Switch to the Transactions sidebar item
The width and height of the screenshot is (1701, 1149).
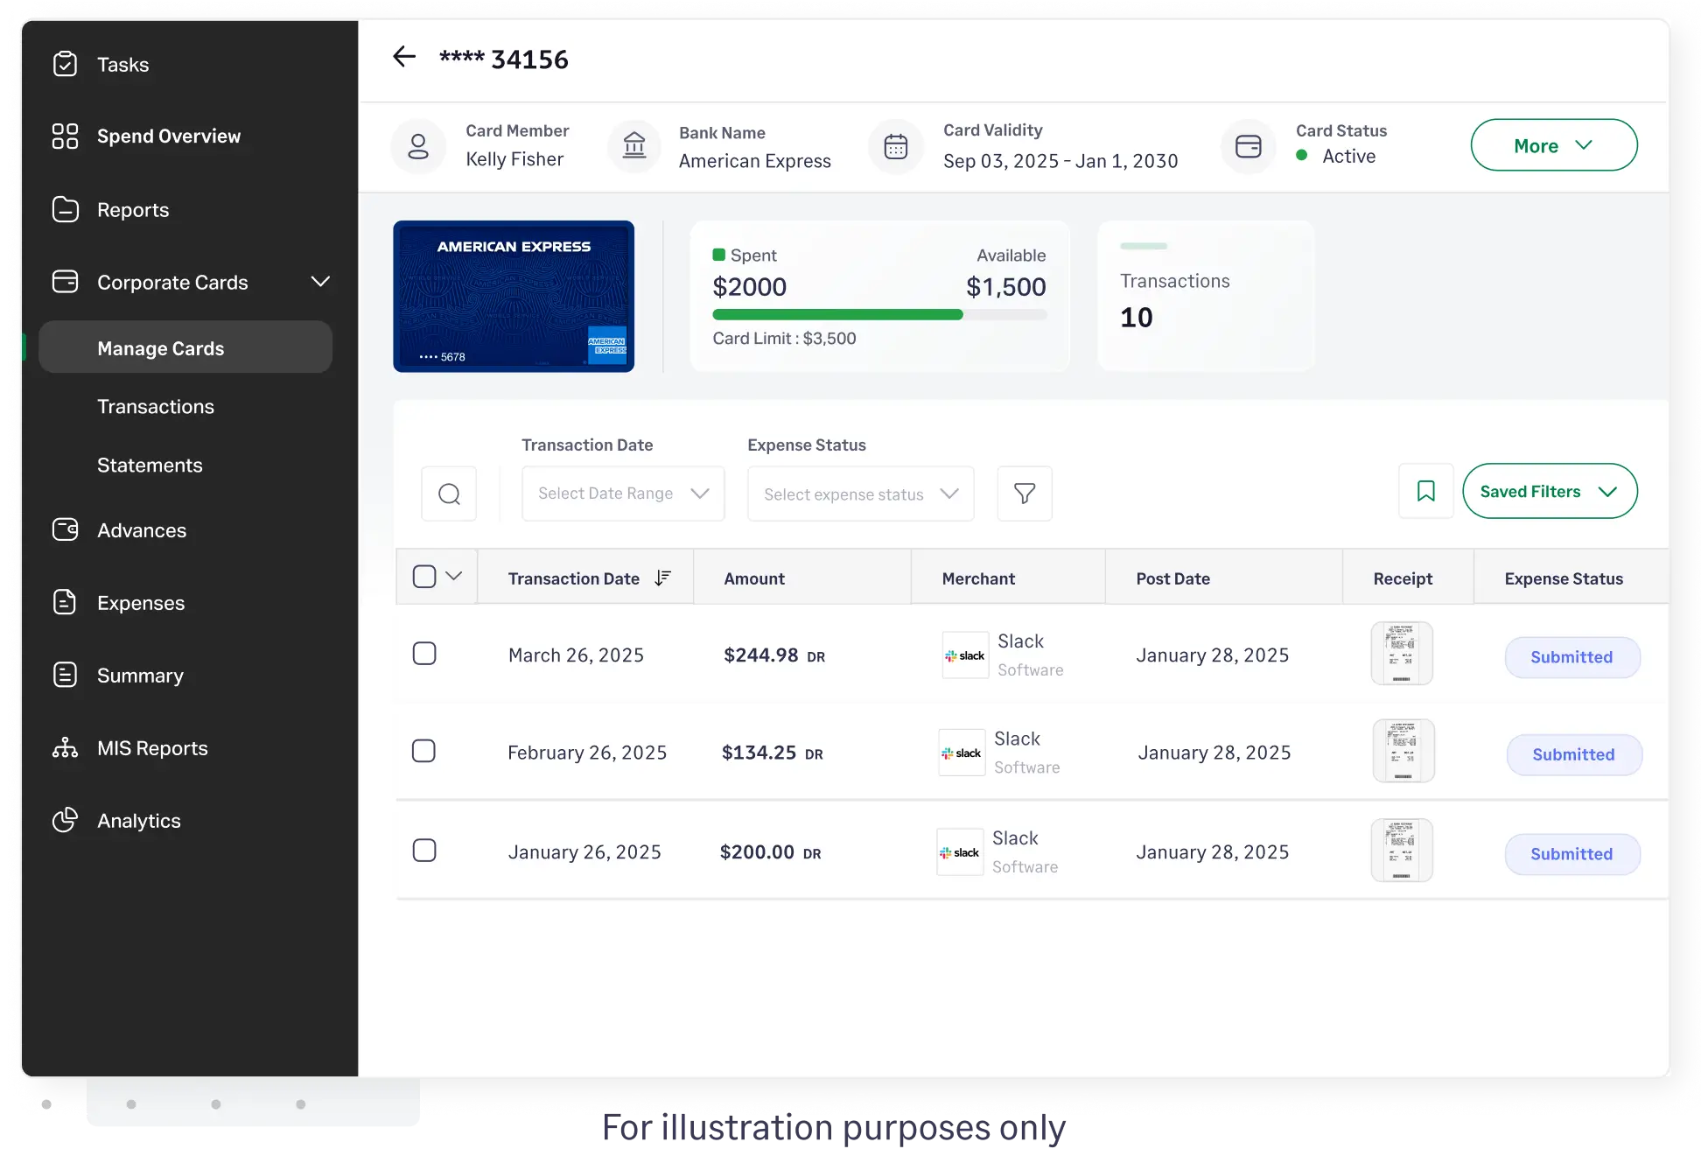(x=155, y=405)
